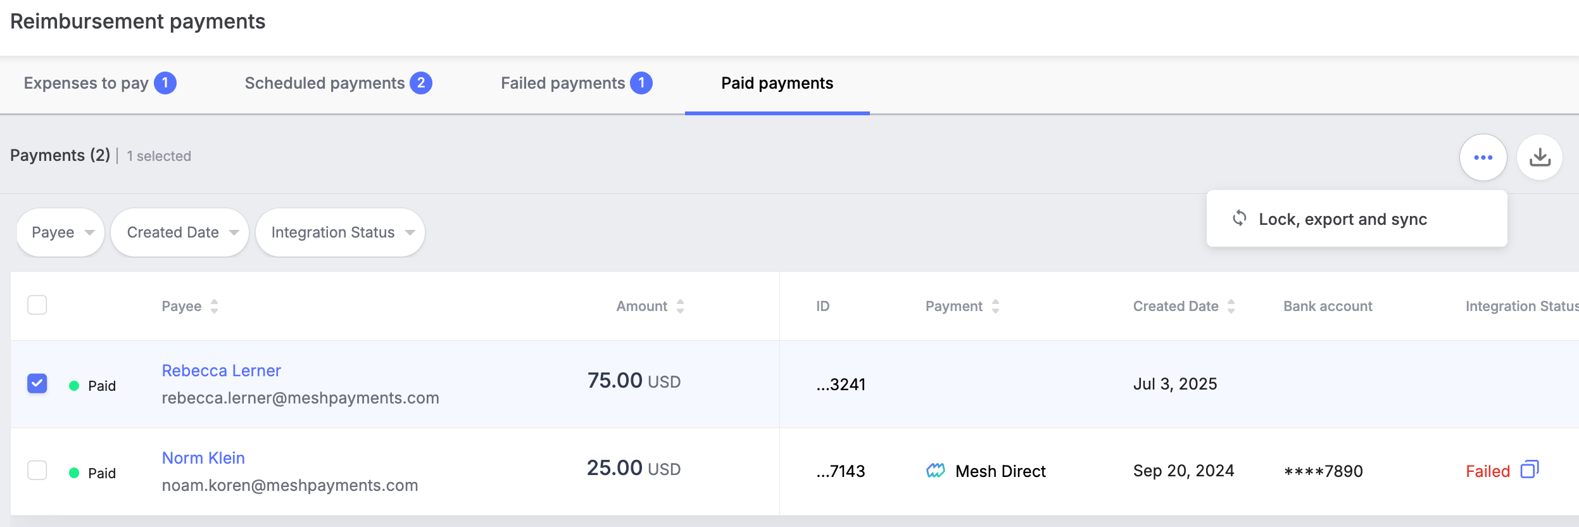1579x527 pixels.
Task: Sort by Amount column arrows
Action: tap(680, 307)
